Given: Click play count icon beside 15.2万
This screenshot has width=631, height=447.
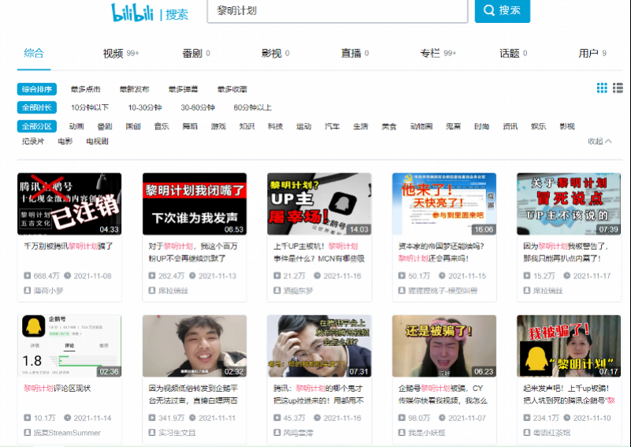Looking at the screenshot, I should 527,276.
